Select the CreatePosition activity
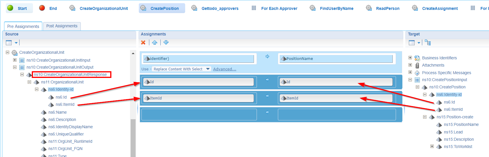The width and height of the screenshot is (489, 157). click(162, 8)
